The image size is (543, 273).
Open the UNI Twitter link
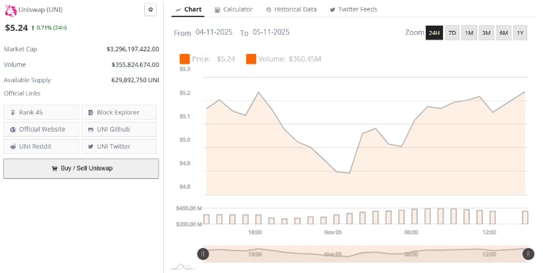coord(119,147)
